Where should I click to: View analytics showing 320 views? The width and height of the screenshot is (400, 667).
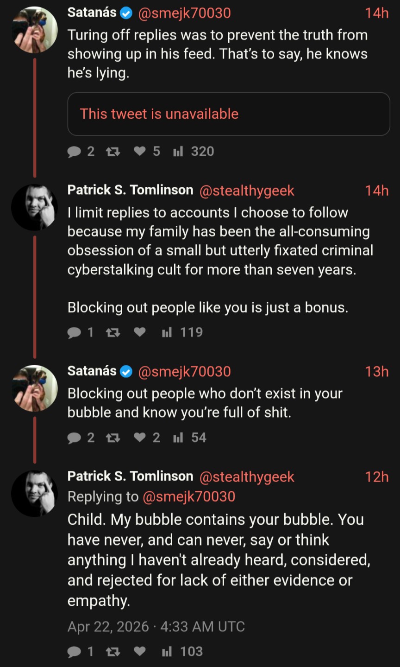pos(193,152)
